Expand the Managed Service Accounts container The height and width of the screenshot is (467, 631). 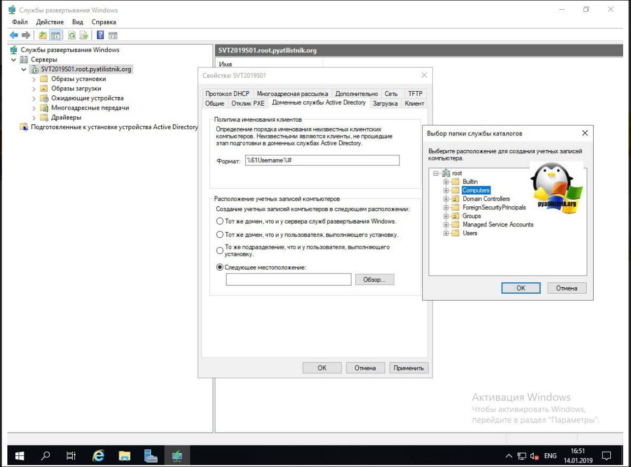click(x=446, y=225)
